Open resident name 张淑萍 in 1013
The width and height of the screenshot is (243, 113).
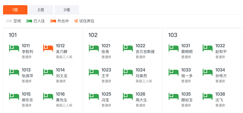[27, 76]
